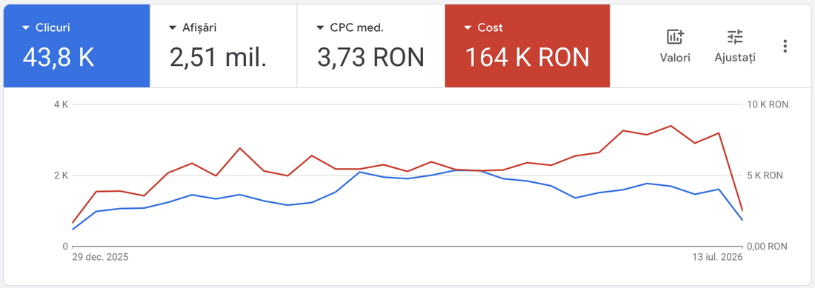Open the Cost metric dropdown arrow
815x288 pixels.
468,28
